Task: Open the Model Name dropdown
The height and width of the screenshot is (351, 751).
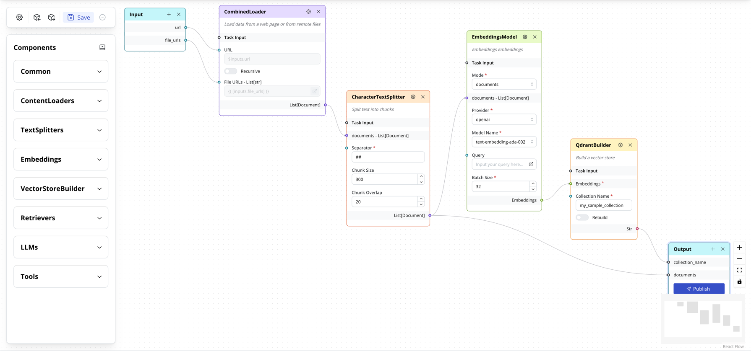Action: [x=504, y=142]
